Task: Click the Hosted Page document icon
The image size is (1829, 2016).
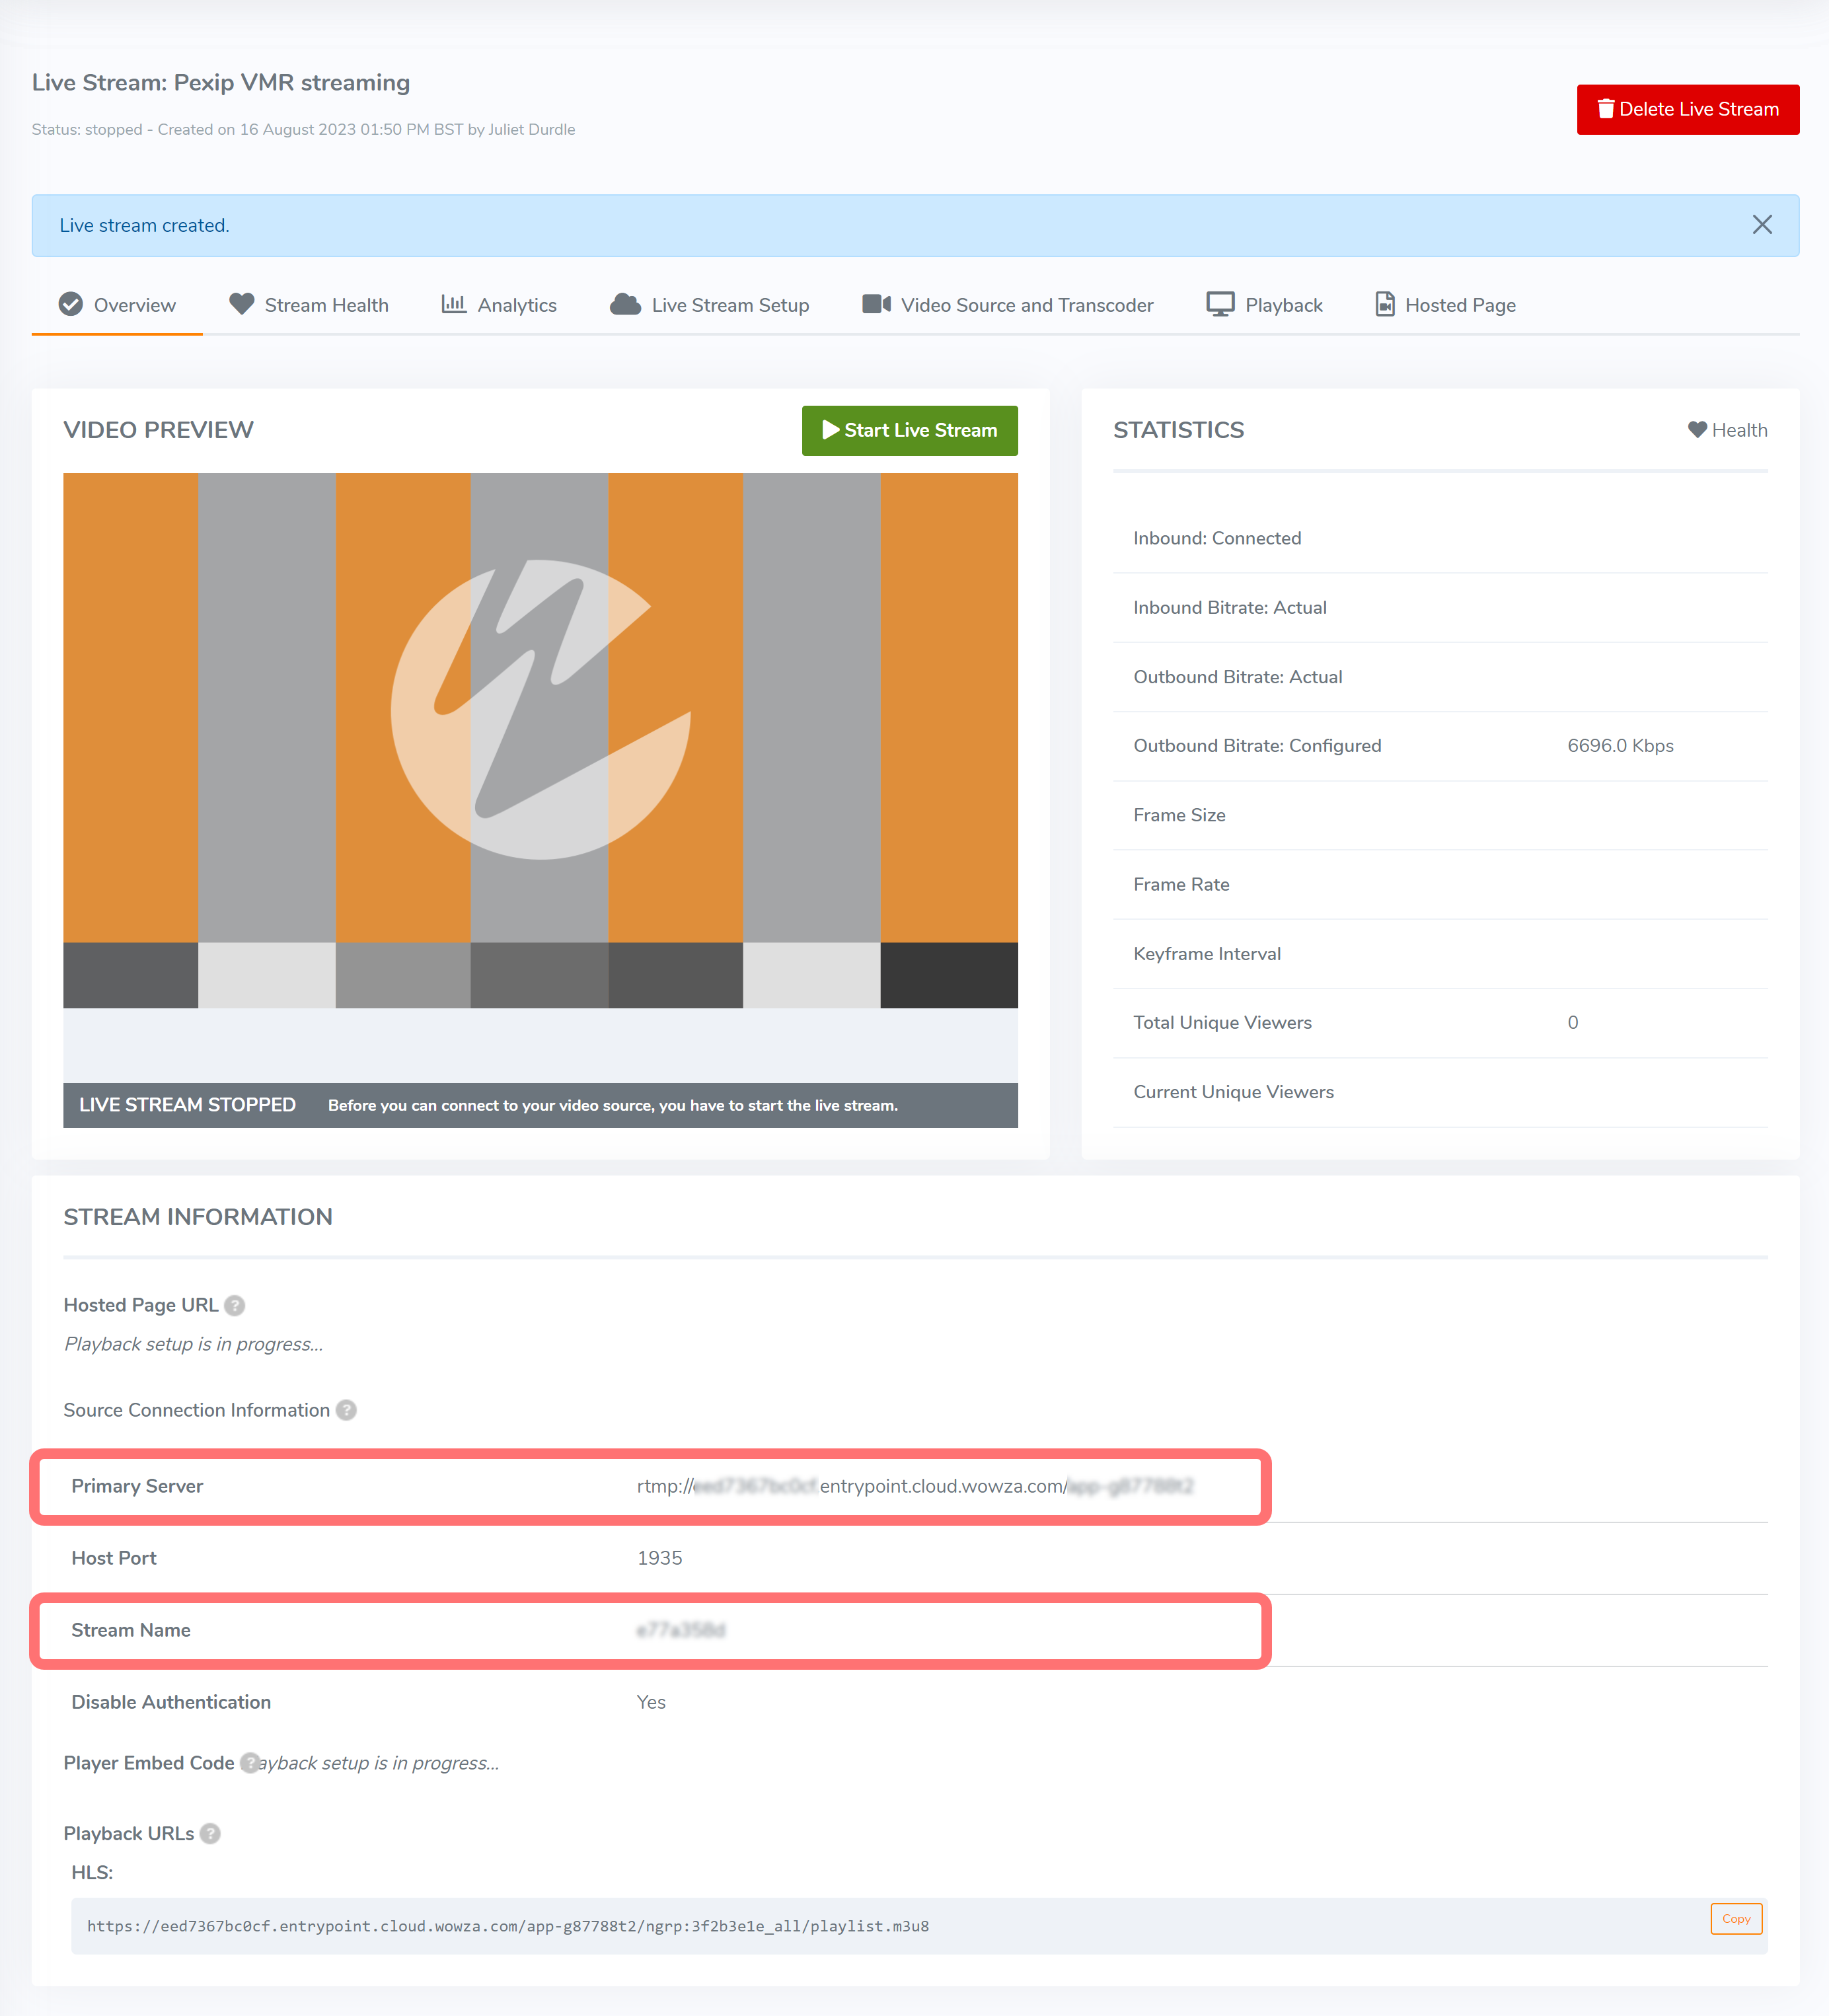Action: click(x=1384, y=304)
